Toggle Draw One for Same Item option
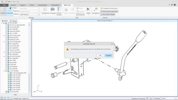 pos(109,11)
